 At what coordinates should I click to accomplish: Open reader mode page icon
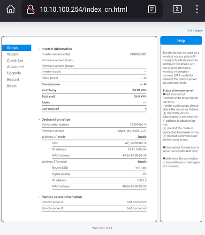(x=152, y=9)
